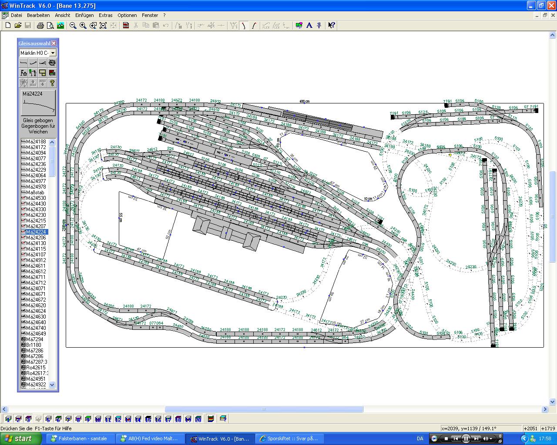The width and height of the screenshot is (557, 445).
Task: Select the curved track connection tool
Action: pos(244,26)
